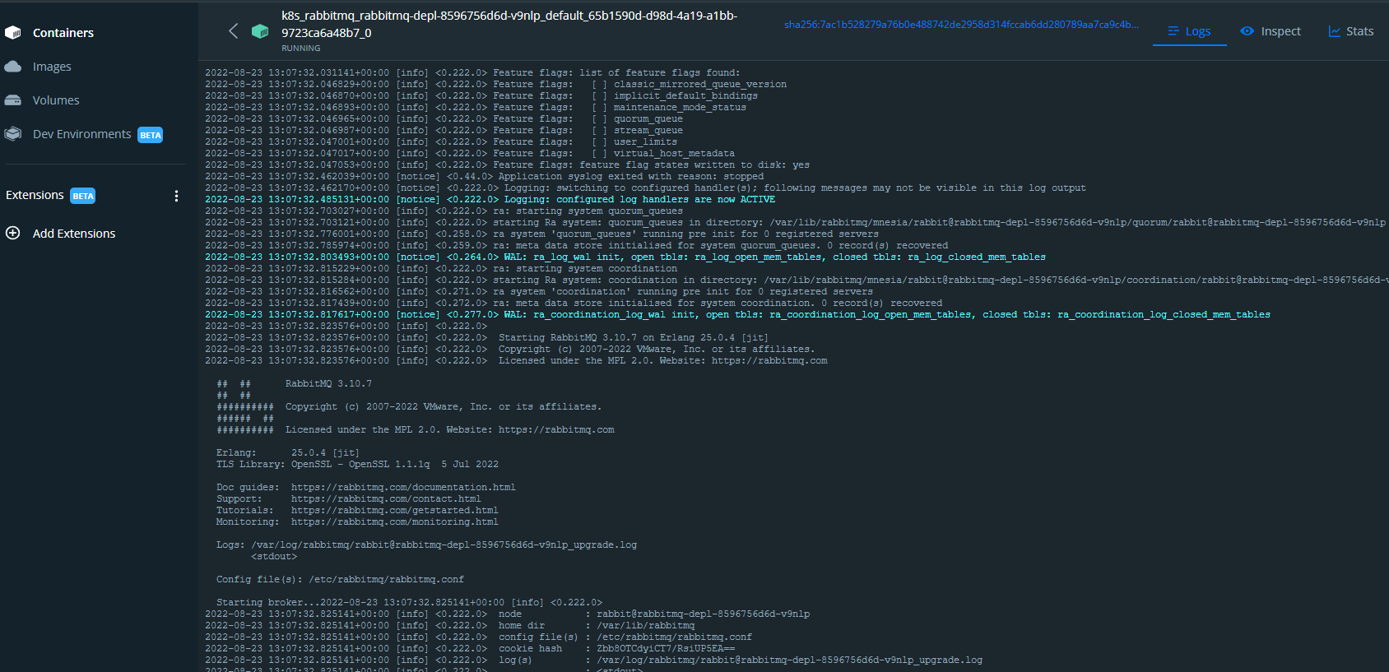This screenshot has width=1389, height=672.
Task: Click the Containers cube icon
Action: pos(12,33)
